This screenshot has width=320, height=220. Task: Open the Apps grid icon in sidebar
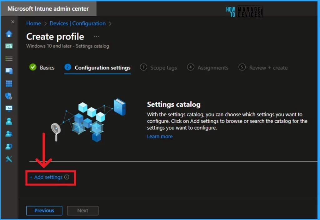click(9, 83)
